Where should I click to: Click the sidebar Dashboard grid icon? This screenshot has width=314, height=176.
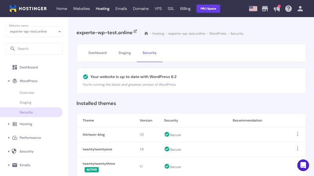coord(15,67)
